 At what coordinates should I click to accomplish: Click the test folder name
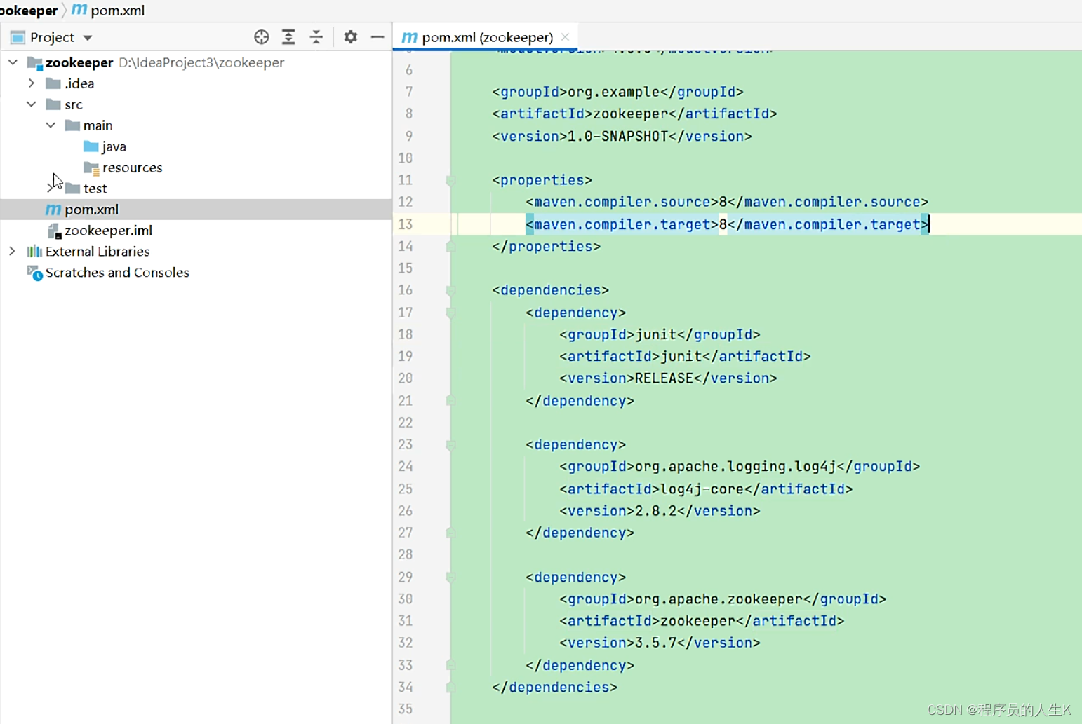[x=95, y=189]
